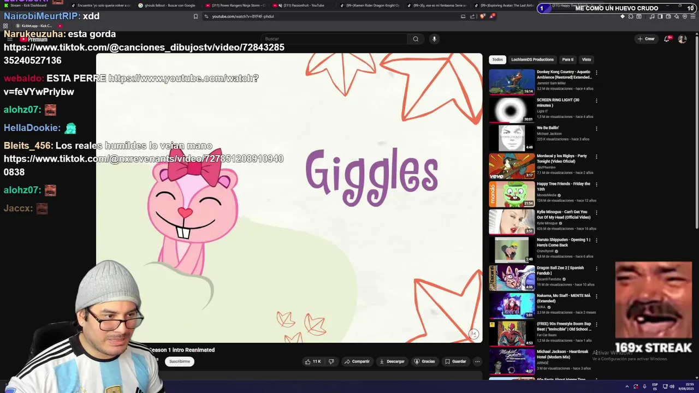This screenshot has height=393, width=699.
Task: Click Michael Jackson - Heartbreak Hotel title
Action: tap(563, 354)
